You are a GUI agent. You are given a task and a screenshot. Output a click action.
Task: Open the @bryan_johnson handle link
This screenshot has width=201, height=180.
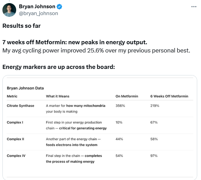tap(39, 13)
